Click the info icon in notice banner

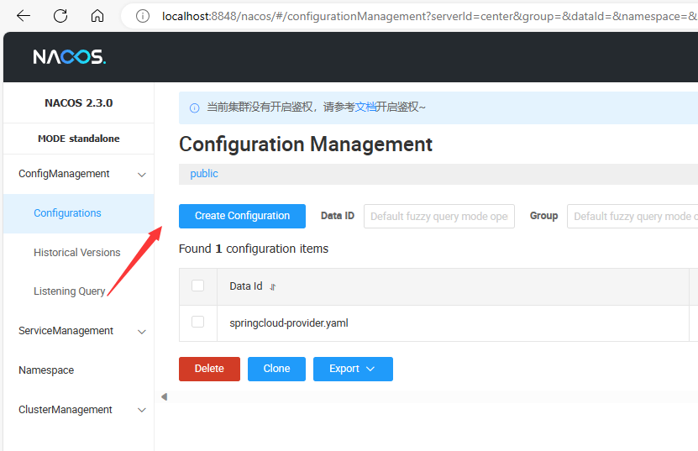pos(194,108)
